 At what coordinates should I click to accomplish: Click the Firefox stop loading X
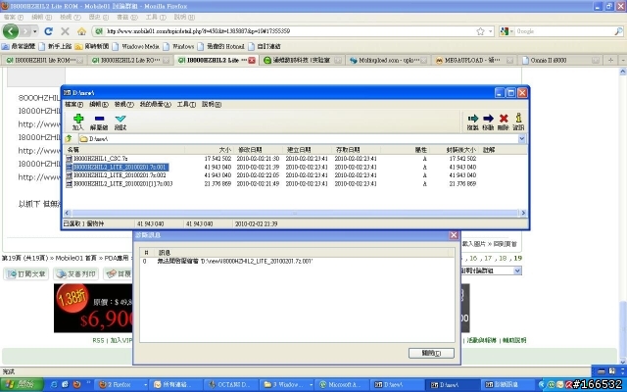(x=65, y=31)
